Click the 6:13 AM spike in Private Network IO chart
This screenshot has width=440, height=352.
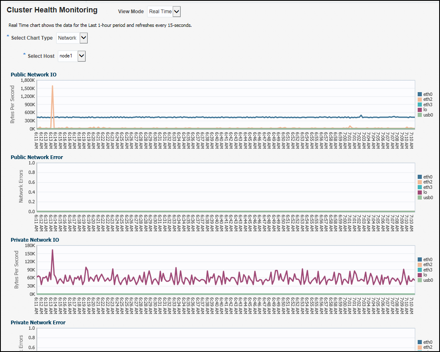click(x=52, y=250)
